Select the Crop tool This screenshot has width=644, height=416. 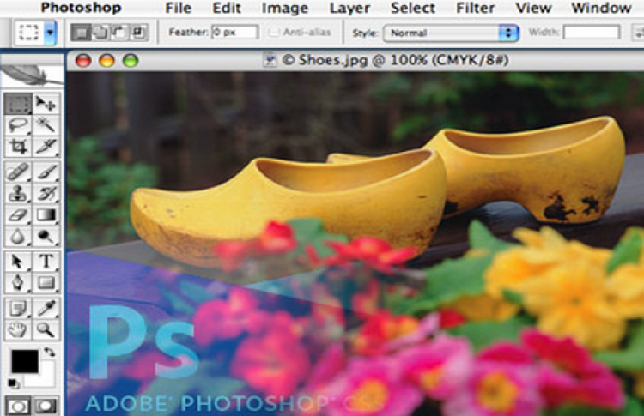[18, 146]
